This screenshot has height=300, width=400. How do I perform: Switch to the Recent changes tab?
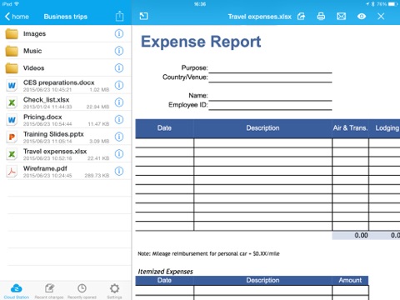tap(49, 291)
